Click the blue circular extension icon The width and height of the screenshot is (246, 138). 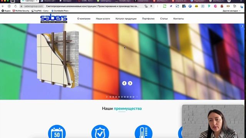coord(190,6)
